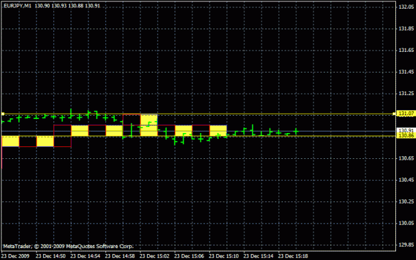
Task: Click the 130.91 current price label
Action: point(406,130)
